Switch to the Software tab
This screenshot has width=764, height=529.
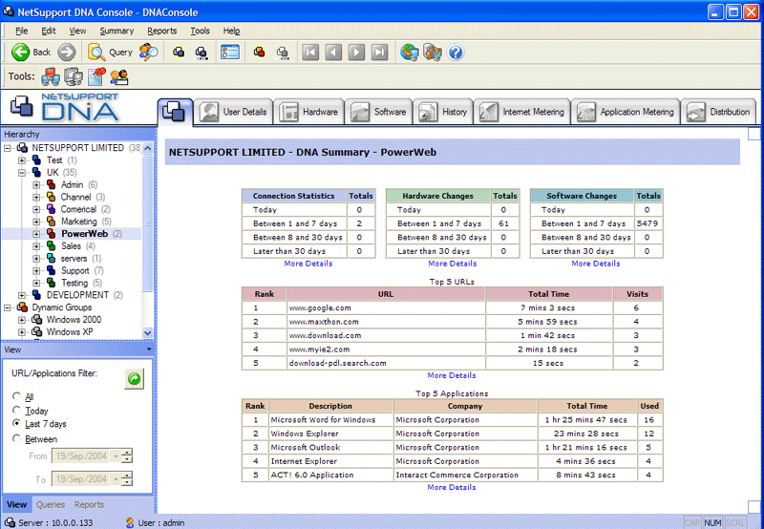point(379,112)
